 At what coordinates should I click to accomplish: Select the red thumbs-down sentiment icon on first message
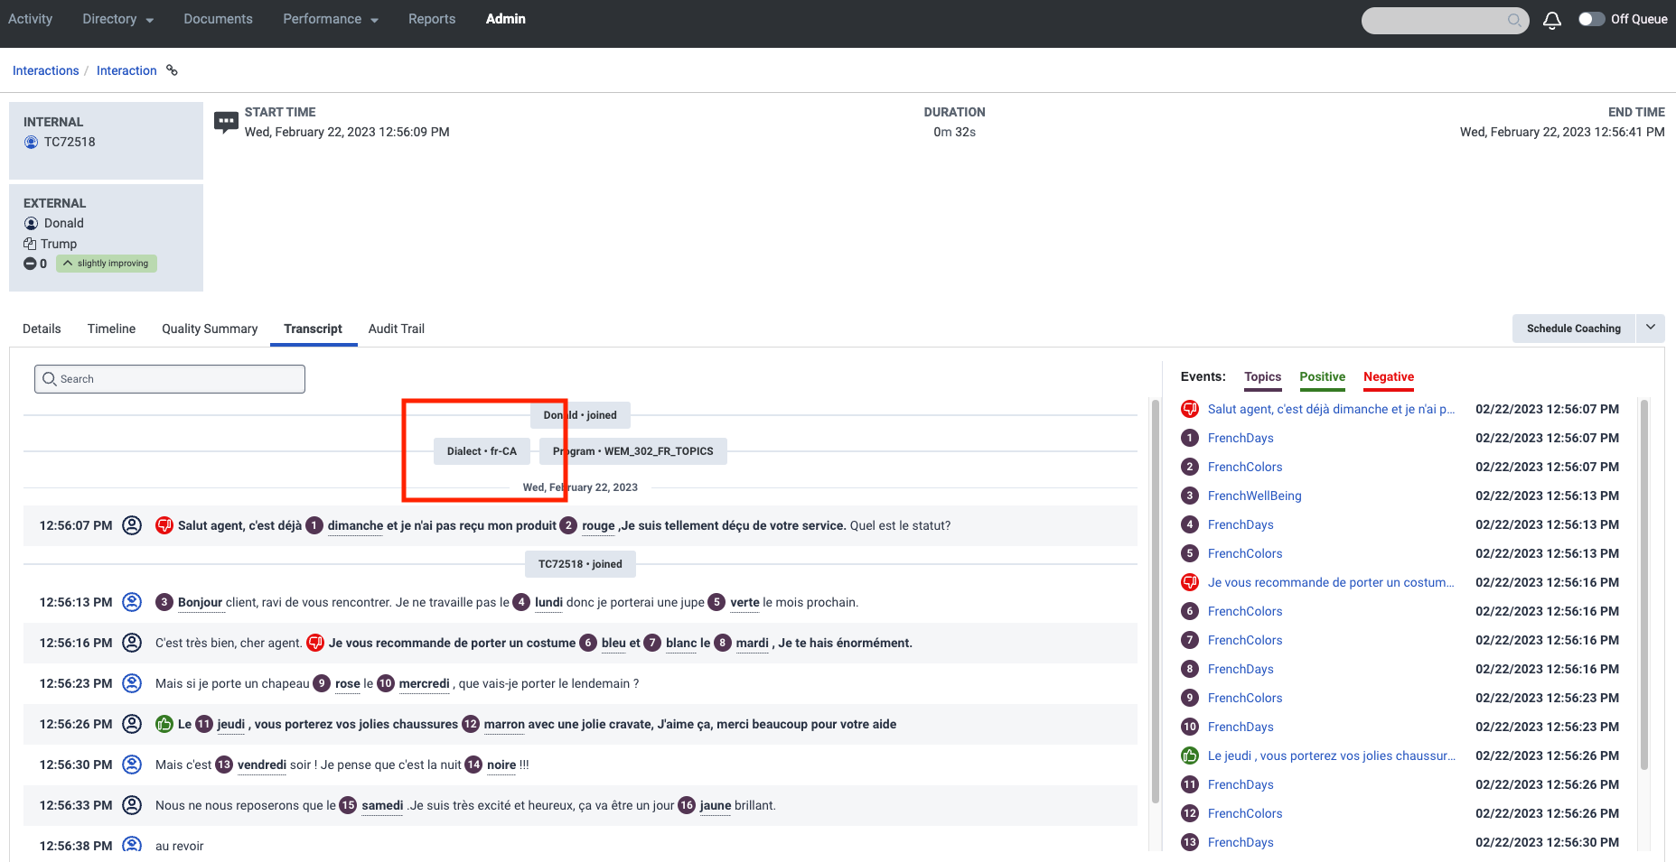click(164, 524)
